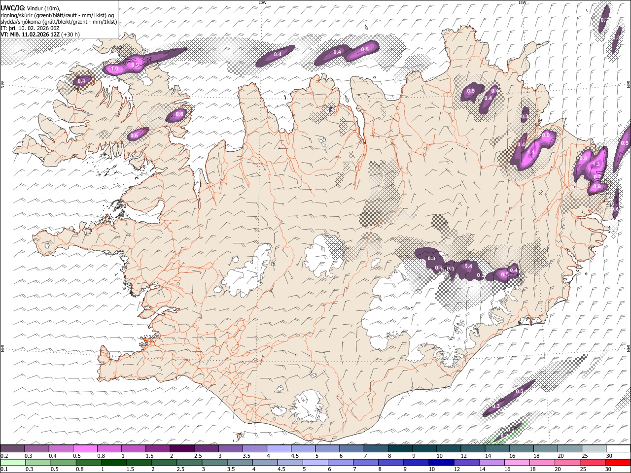Select the upper legend swatch between 8 and 9
Viewport: 631px width, 473px height.
pos(400,449)
